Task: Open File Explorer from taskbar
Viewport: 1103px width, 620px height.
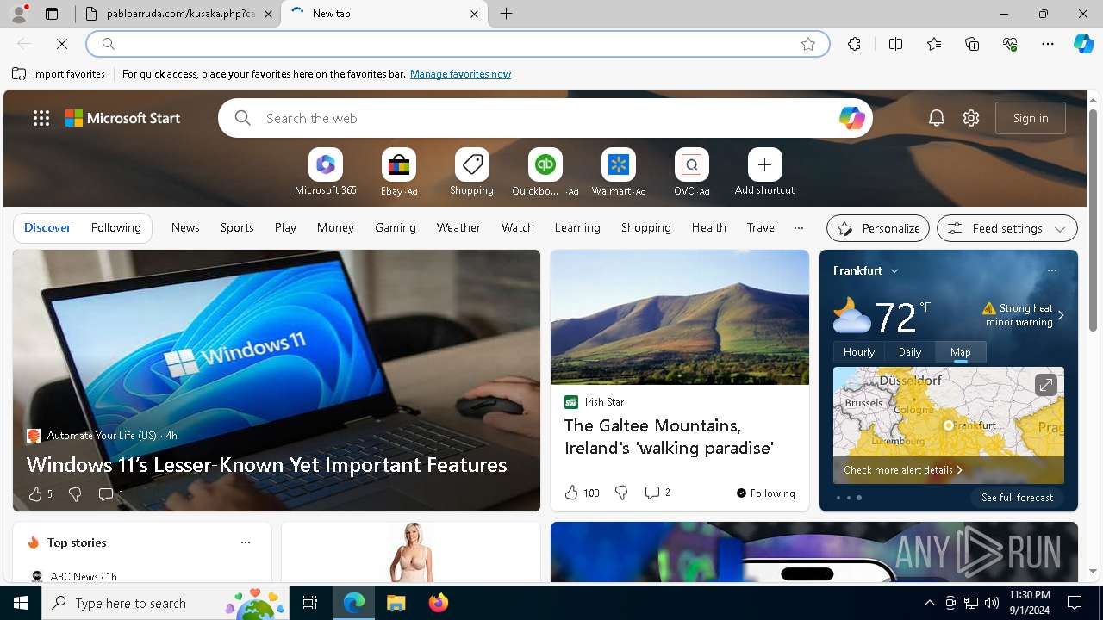Action: (x=396, y=603)
